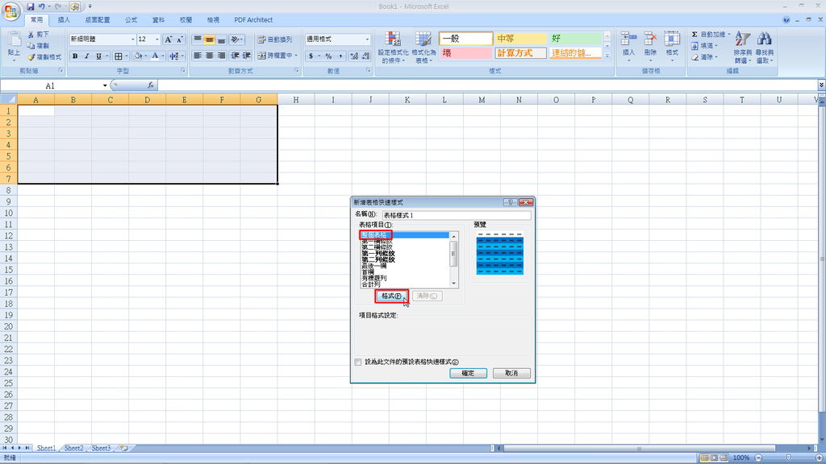Switch to the PDF Architect tab

tap(253, 20)
